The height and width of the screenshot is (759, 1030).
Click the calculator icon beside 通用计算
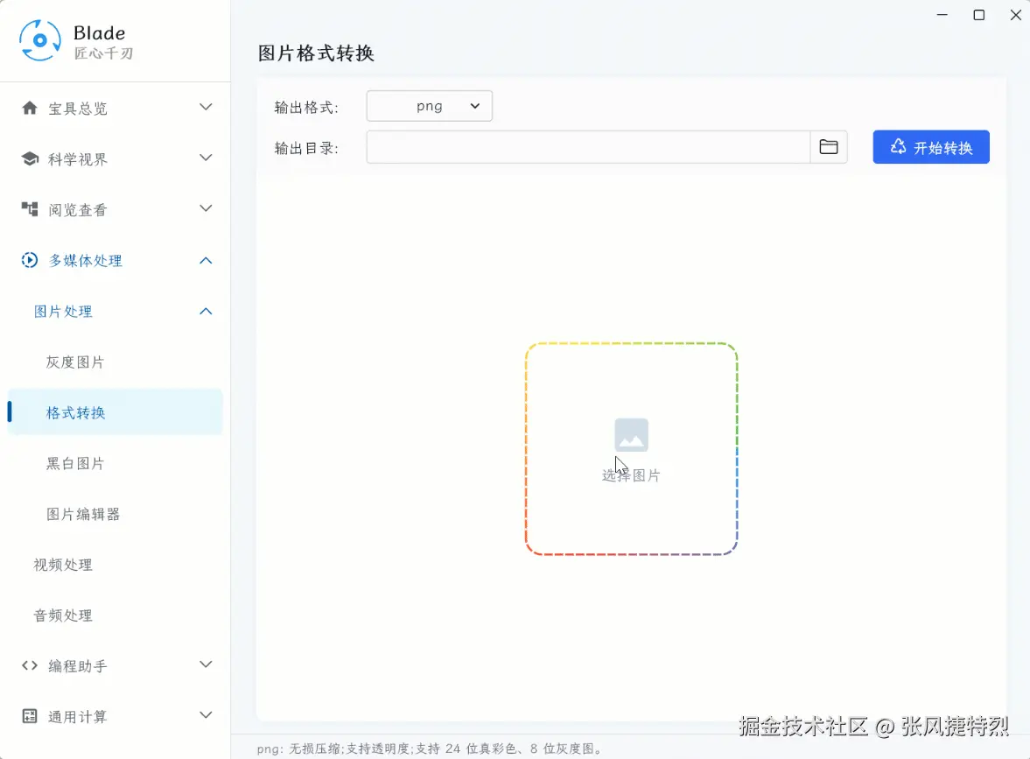tap(30, 715)
